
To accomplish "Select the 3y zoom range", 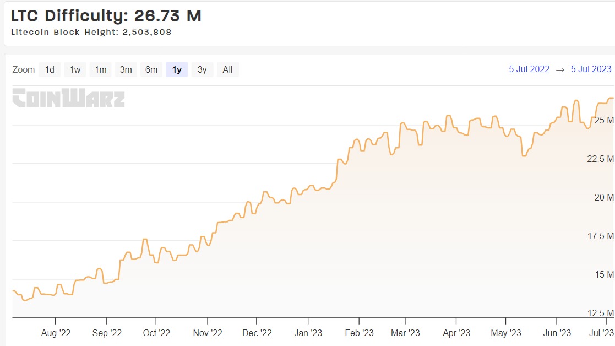I will point(202,70).
